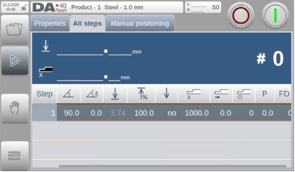
Task: Click the green Start button
Action: (x=275, y=15)
